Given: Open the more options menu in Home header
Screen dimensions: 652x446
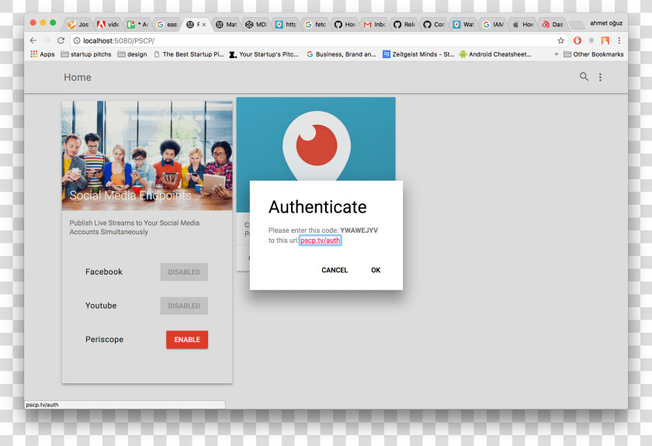Looking at the screenshot, I should [600, 77].
